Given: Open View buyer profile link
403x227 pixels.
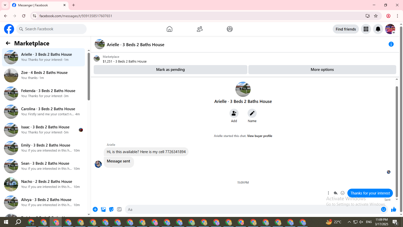Looking at the screenshot, I should pyautogui.click(x=260, y=136).
